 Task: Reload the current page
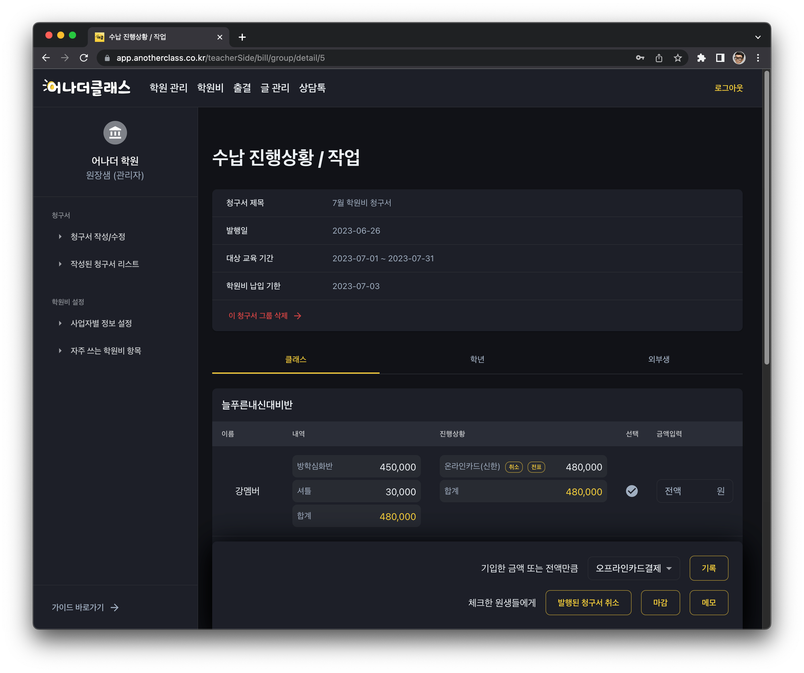(x=84, y=58)
